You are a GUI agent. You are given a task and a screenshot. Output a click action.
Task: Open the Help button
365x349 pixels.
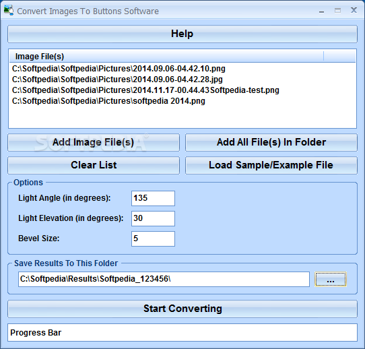[x=182, y=34]
